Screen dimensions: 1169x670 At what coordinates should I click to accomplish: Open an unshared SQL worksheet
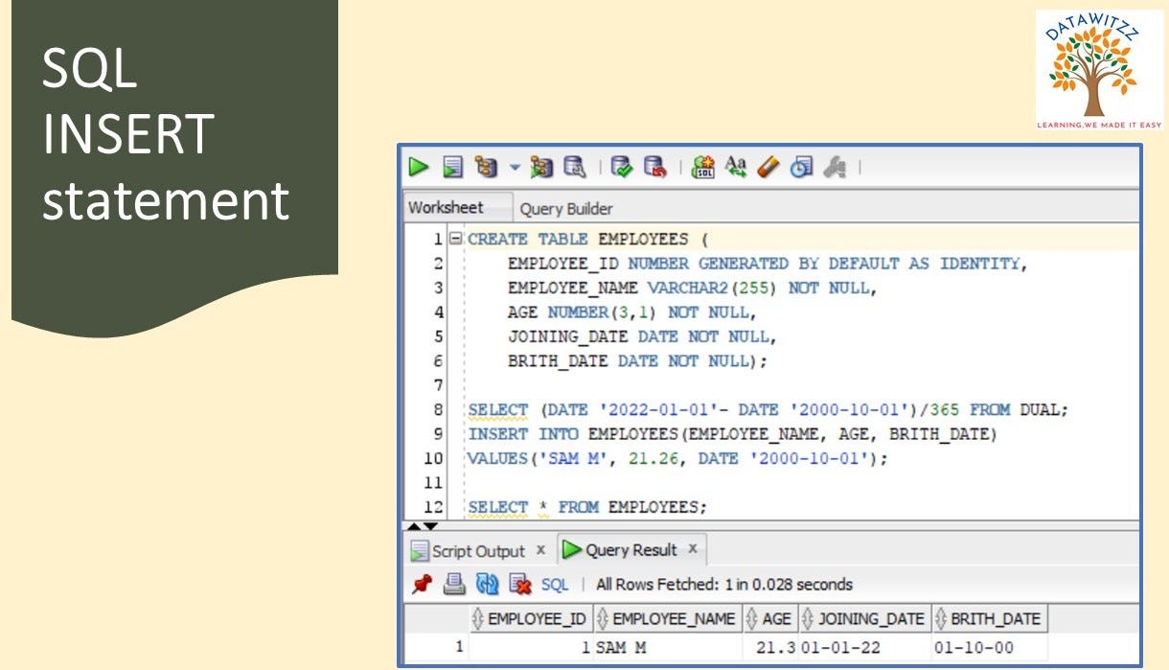click(x=702, y=167)
